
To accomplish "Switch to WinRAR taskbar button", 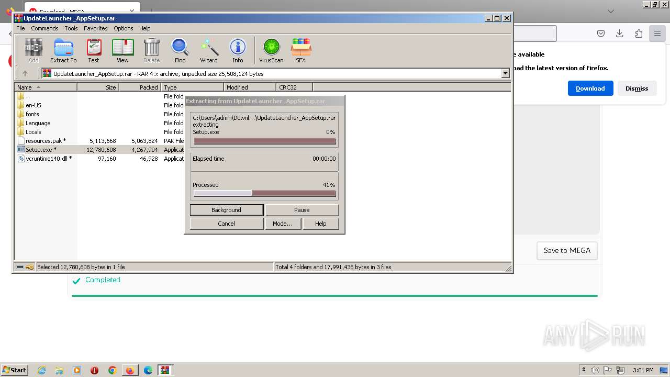I will click(165, 370).
